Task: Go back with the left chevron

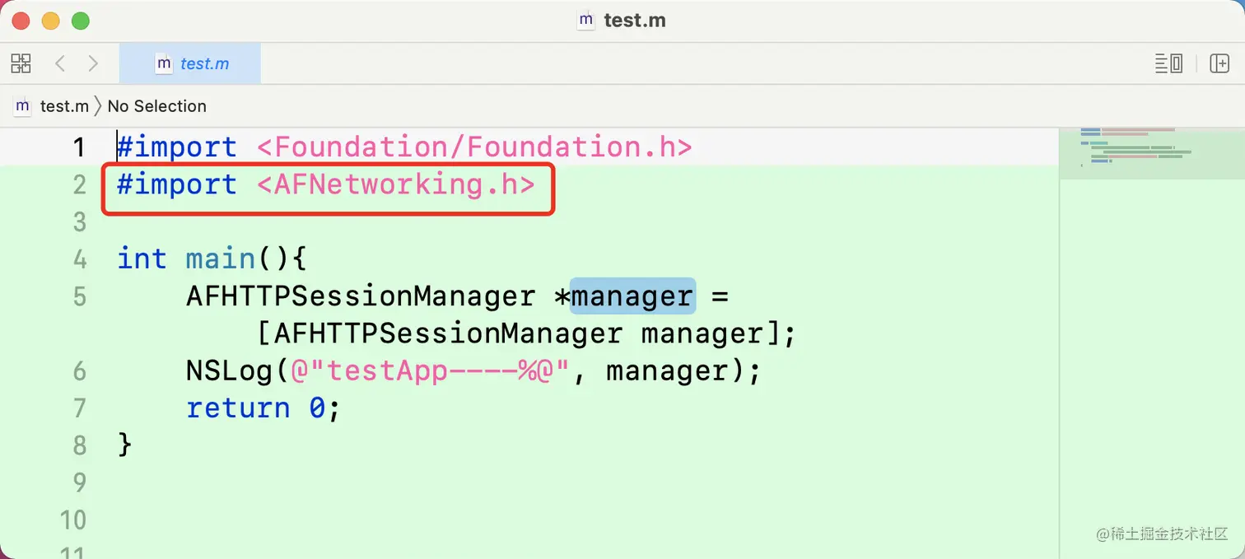Action: click(59, 63)
